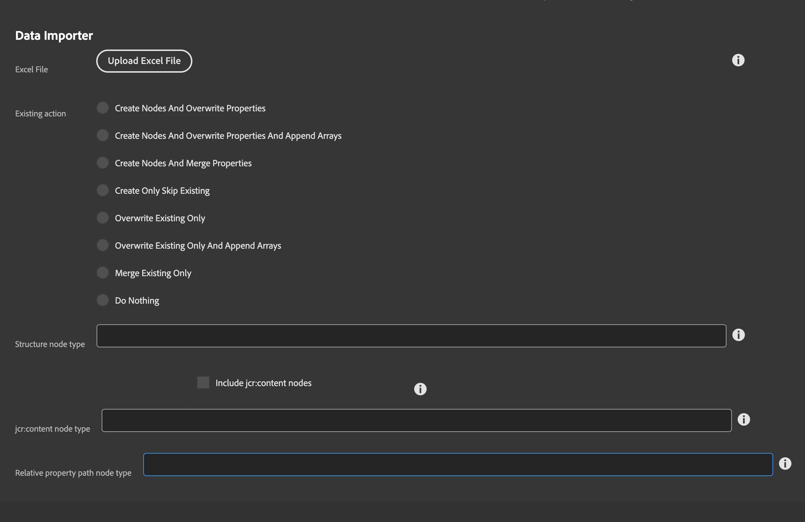Click info icon next to Structure node type
805x522 pixels.
pos(738,335)
